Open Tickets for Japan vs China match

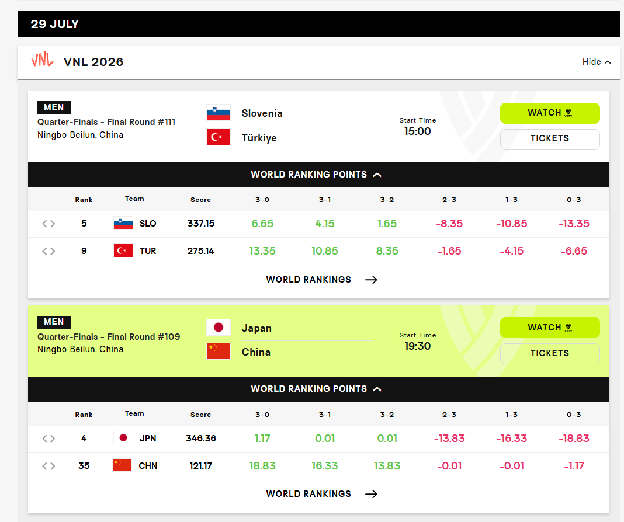[x=550, y=353]
